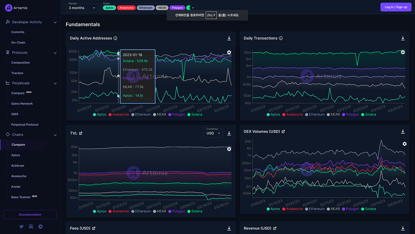Open the TVL Currency dropdown
This screenshot has width=415, height=234.
213,133
